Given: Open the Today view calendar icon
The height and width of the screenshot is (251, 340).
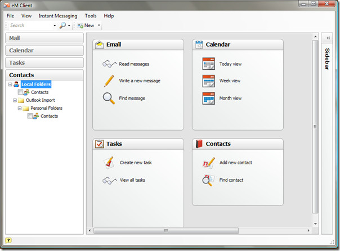Looking at the screenshot, I should pyautogui.click(x=208, y=64).
